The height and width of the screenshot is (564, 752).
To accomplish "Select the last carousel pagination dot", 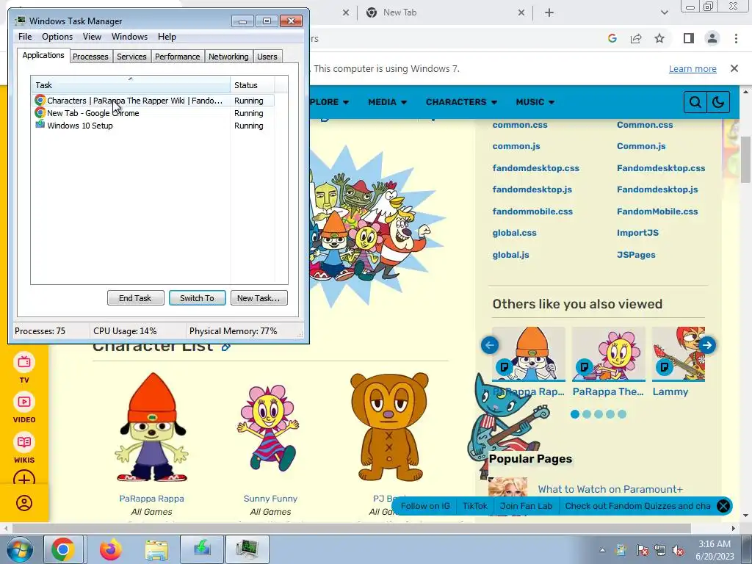I will click(622, 414).
